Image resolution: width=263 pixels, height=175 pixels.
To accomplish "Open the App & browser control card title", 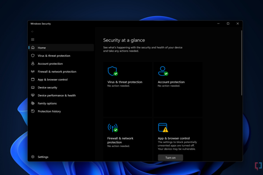I will 174,138.
